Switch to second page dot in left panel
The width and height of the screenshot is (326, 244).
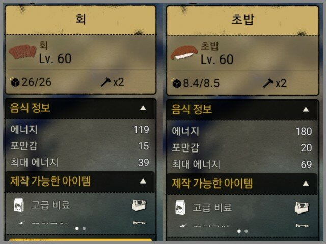(x=84, y=228)
